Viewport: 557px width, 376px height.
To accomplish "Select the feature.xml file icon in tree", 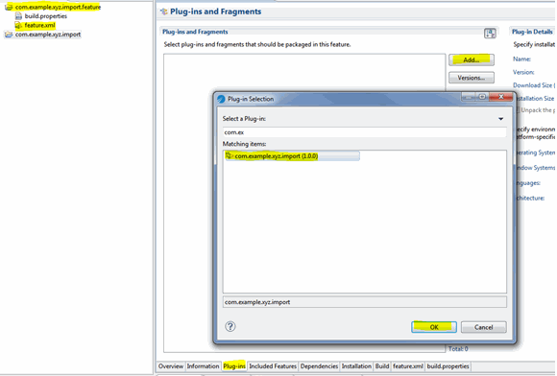I will click(18, 25).
